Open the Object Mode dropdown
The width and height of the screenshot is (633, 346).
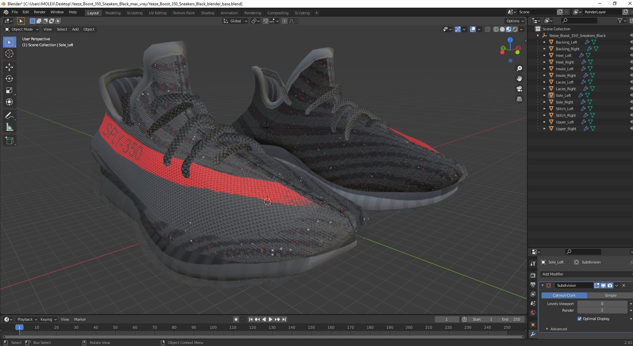(x=22, y=29)
